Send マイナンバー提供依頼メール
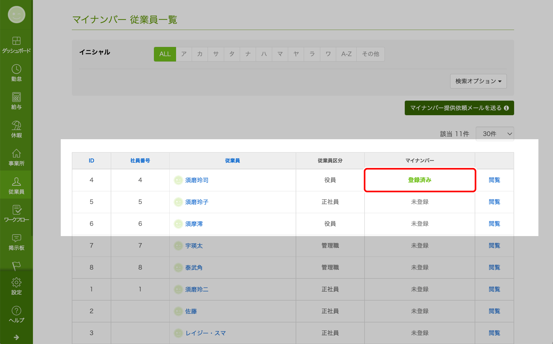The width and height of the screenshot is (553, 344). coord(459,108)
